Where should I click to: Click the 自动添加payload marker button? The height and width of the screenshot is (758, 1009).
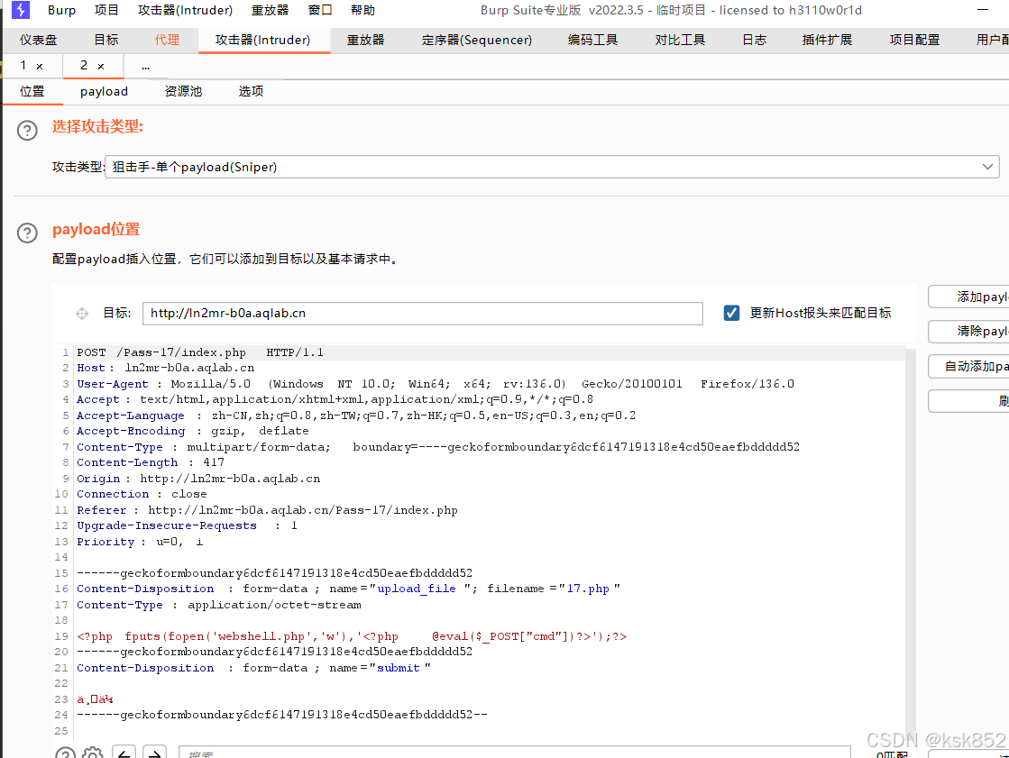point(968,367)
